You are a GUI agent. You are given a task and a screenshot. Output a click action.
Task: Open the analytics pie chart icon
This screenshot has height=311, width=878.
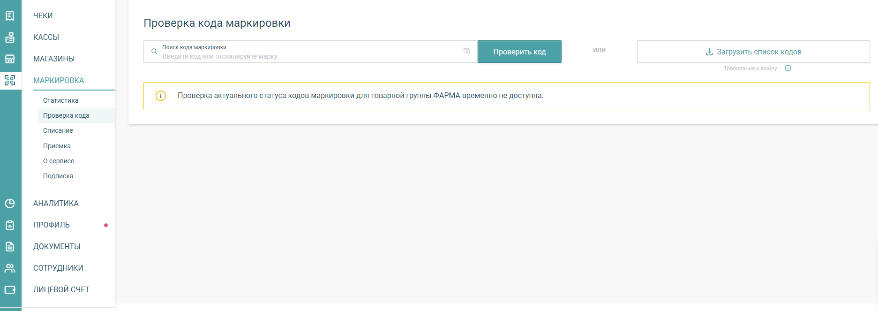click(x=10, y=203)
